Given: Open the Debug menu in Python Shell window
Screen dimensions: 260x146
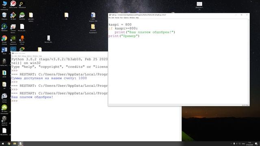Looking at the screenshot, I should tap(24, 56).
